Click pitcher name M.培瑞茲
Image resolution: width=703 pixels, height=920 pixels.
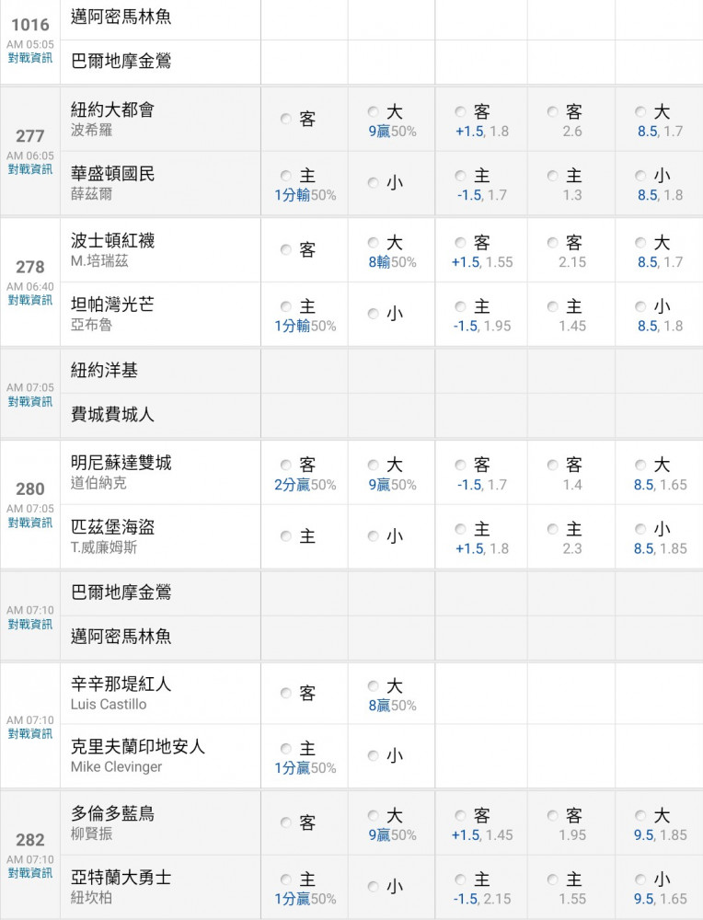coord(99,261)
